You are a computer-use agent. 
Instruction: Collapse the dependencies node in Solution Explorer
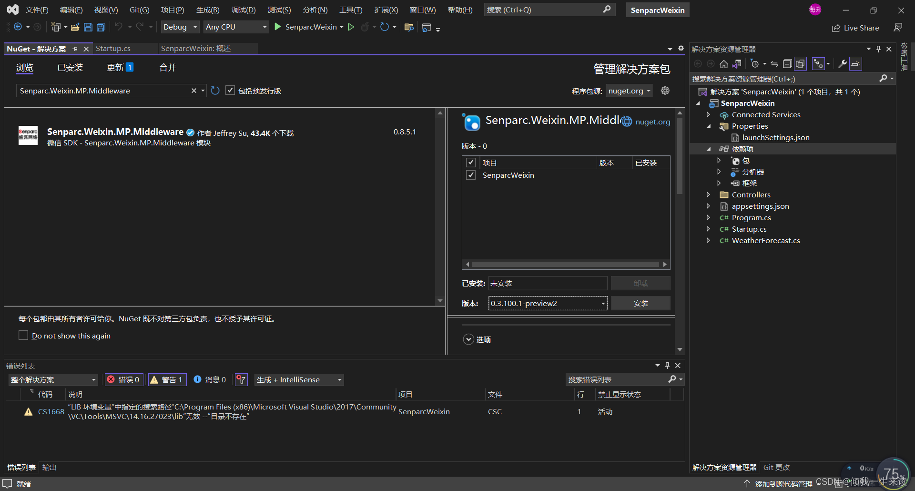pos(708,149)
